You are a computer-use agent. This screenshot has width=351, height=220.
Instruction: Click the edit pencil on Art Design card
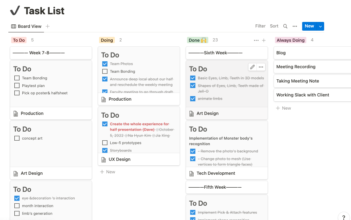pyautogui.click(x=253, y=67)
